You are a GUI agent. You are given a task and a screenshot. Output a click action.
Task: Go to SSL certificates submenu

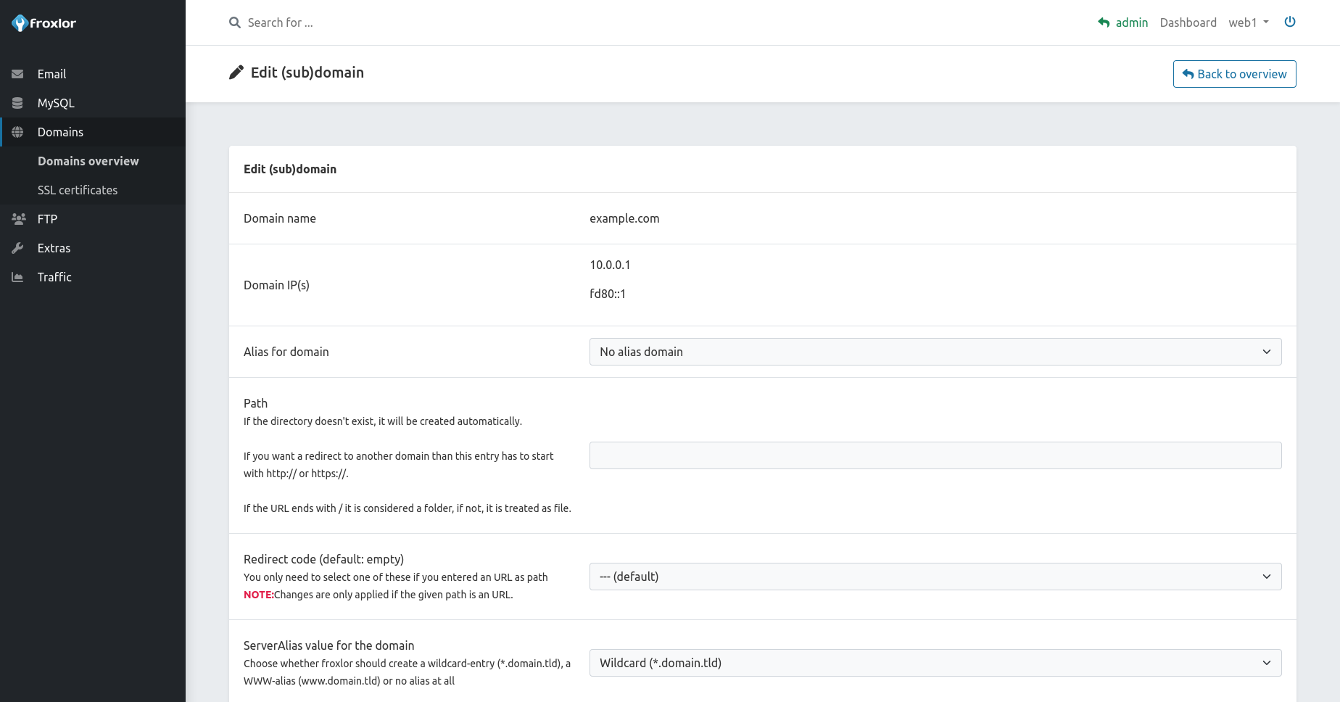pos(78,190)
